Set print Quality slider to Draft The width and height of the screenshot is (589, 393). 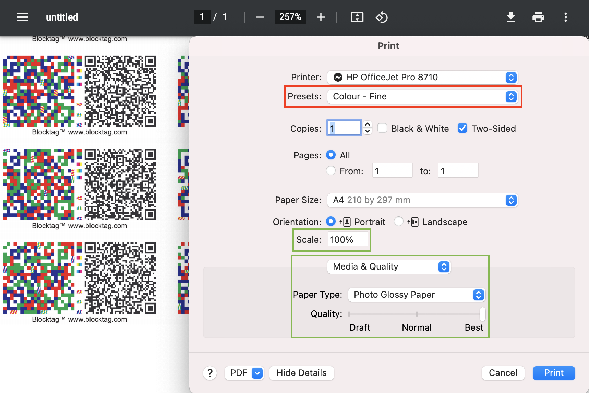[x=348, y=314]
